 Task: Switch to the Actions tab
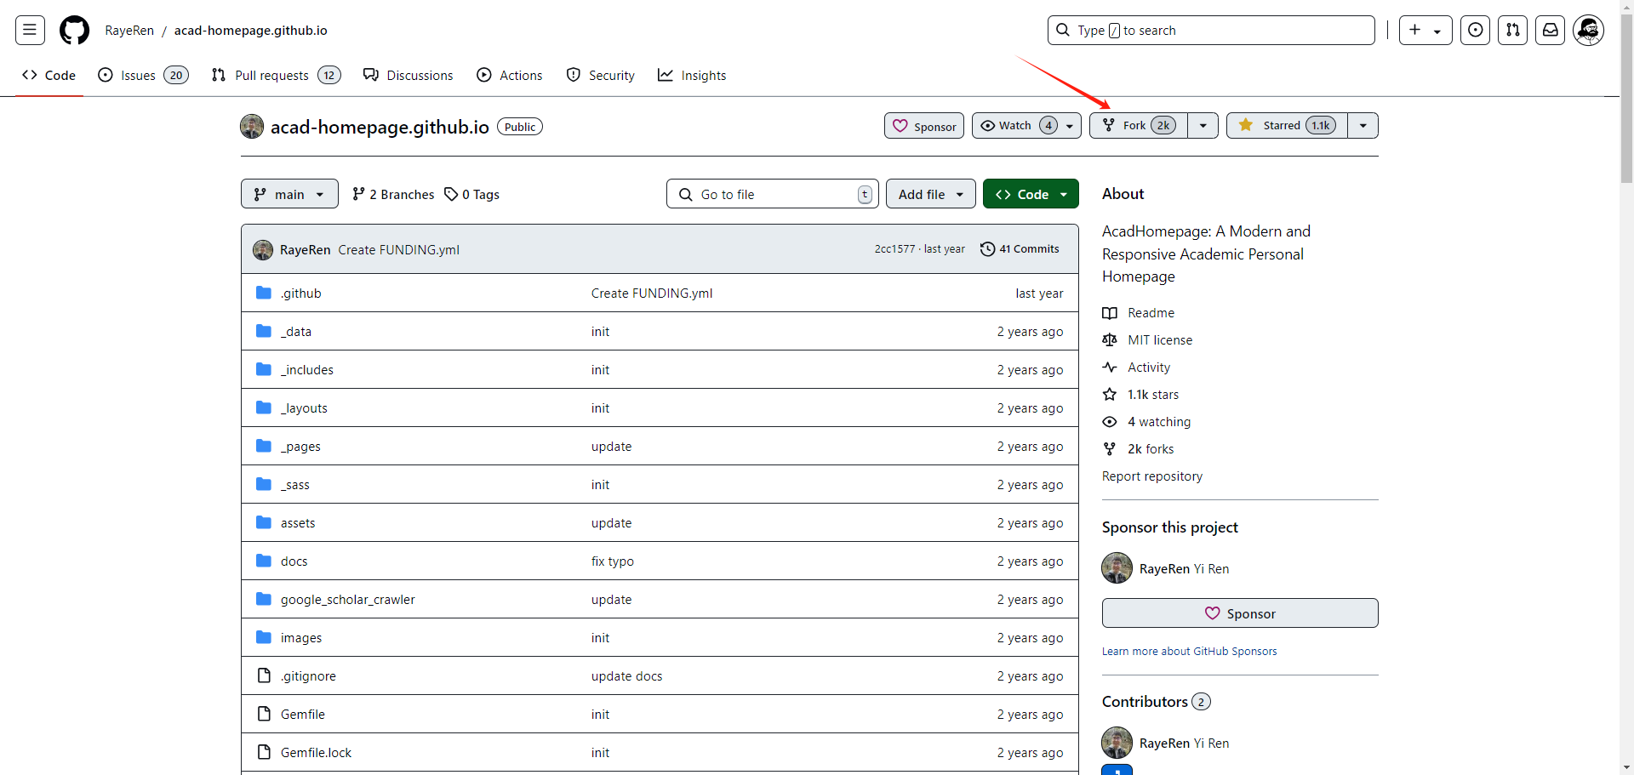(510, 76)
